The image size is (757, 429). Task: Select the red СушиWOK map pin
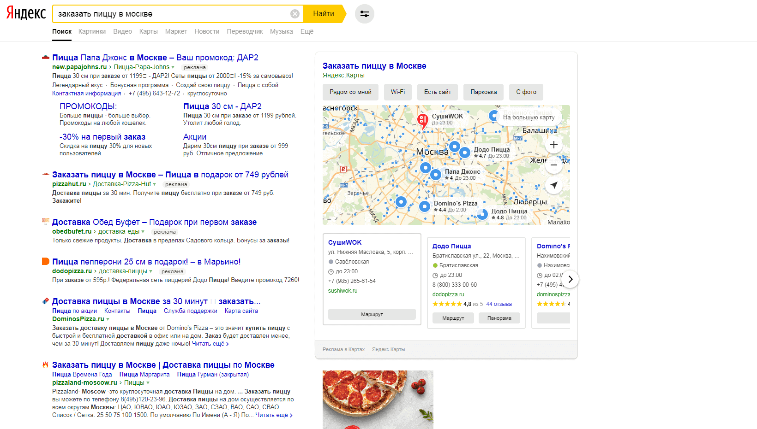(422, 121)
